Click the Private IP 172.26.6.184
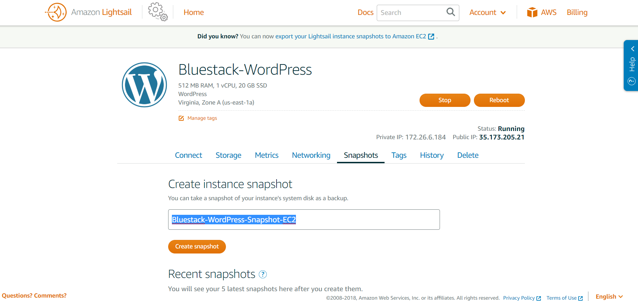The image size is (638, 301). click(x=425, y=137)
